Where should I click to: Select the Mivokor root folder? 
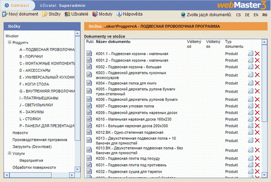[x=12, y=36]
